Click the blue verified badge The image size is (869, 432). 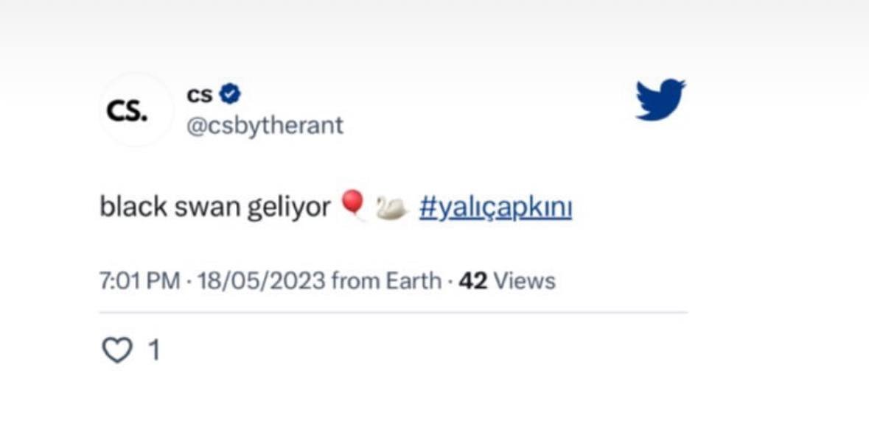click(x=230, y=94)
